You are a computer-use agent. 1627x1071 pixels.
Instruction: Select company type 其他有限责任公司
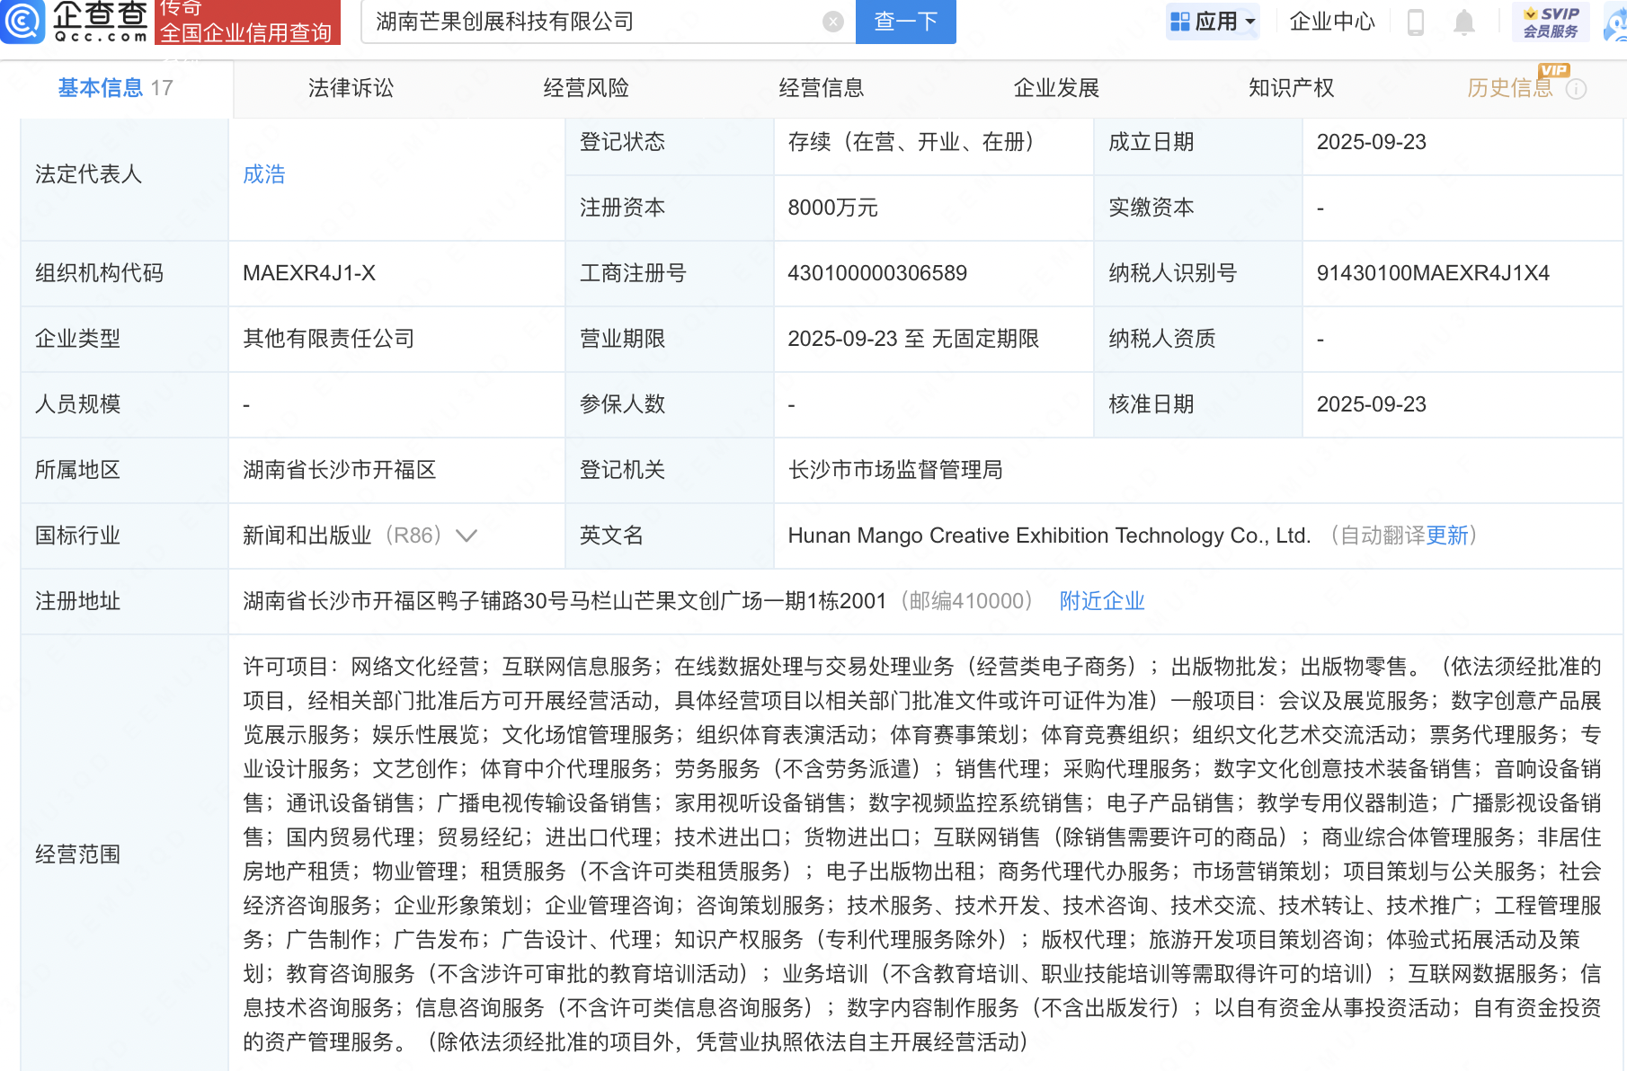pos(329,339)
